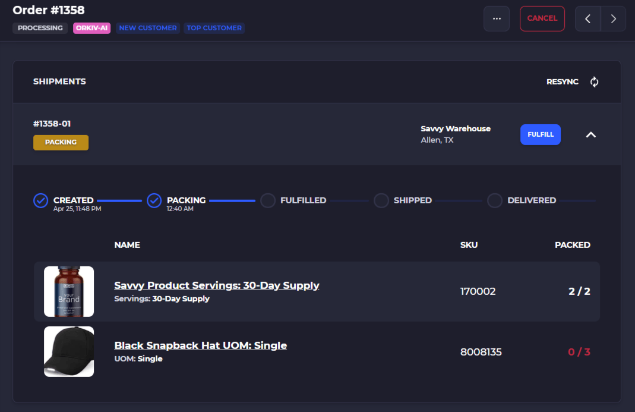
Task: Click the SKU column header
Action: [469, 245]
